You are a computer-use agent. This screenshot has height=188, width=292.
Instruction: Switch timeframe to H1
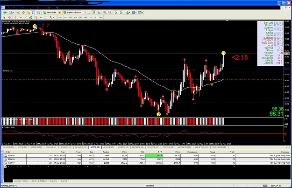click(81, 17)
